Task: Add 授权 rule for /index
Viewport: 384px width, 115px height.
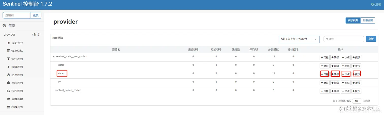Action: pyautogui.click(x=356, y=74)
